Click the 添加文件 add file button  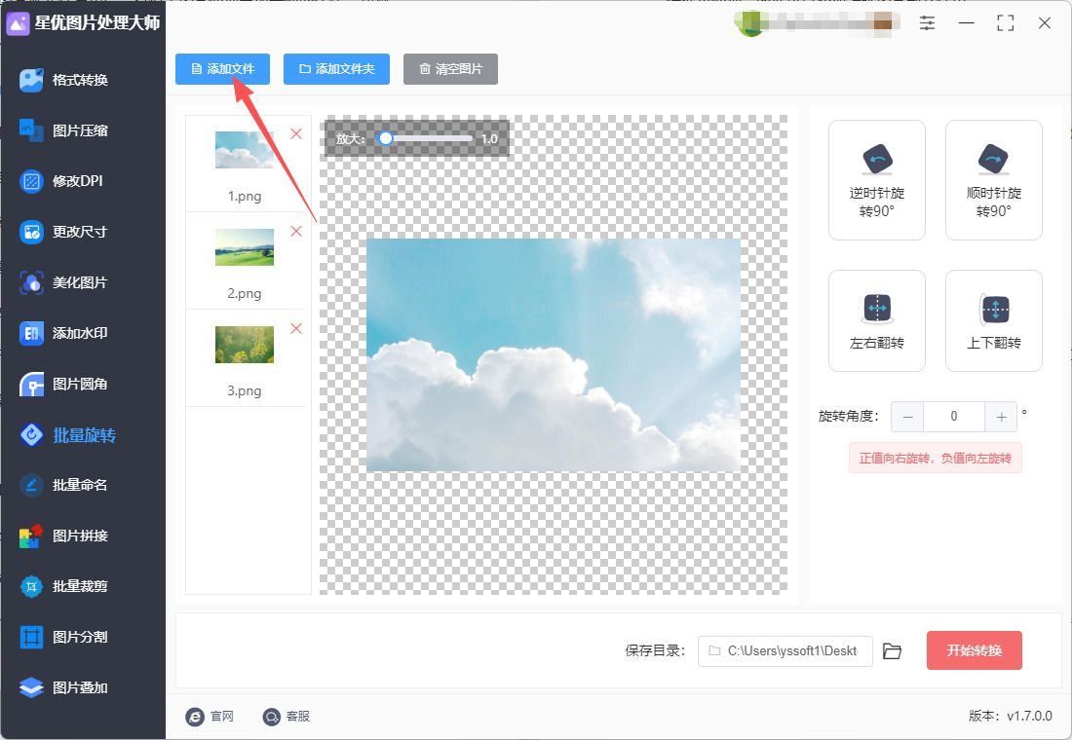(222, 69)
